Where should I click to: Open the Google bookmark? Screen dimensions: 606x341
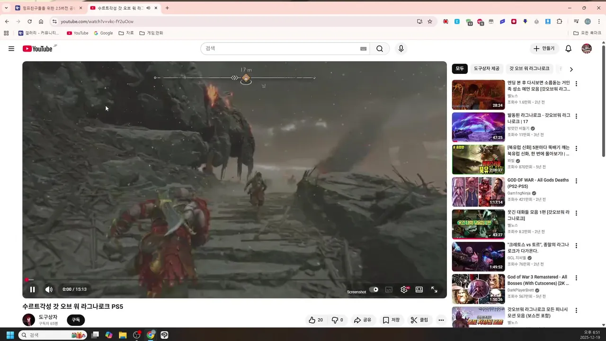[103, 33]
